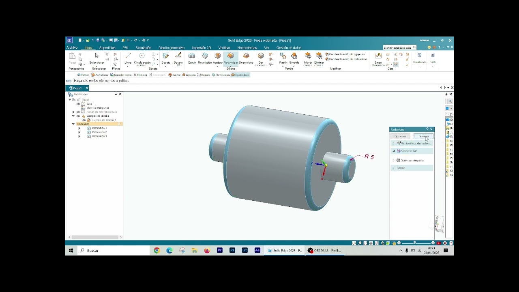This screenshot has width=519, height=292.
Task: Select the Revolución solid tool in the ribbon
Action: click(205, 58)
